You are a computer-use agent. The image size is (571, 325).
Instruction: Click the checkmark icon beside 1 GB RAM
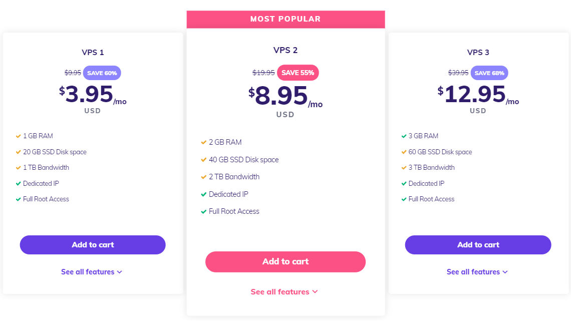18,136
